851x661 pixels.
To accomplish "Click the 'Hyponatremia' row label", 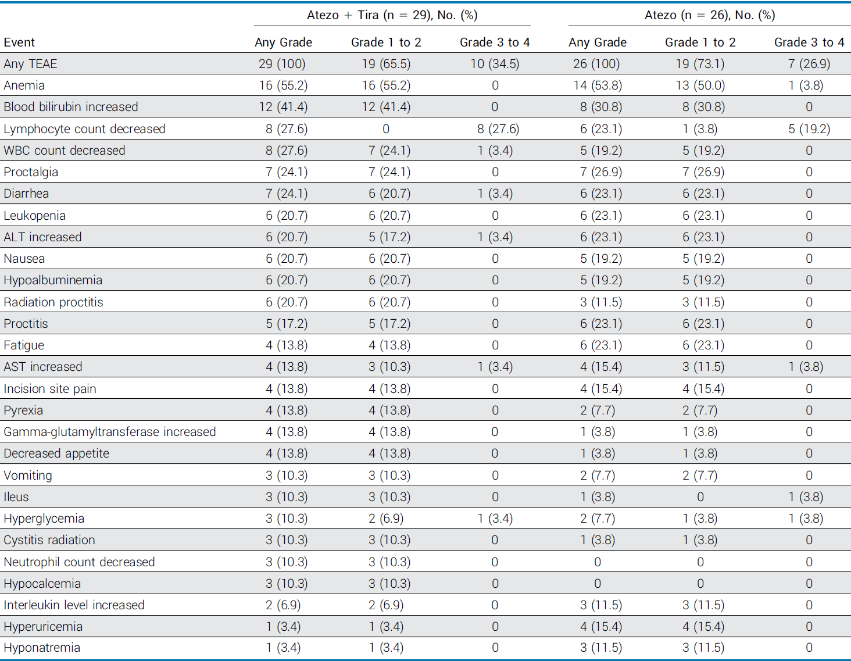I will (42, 648).
